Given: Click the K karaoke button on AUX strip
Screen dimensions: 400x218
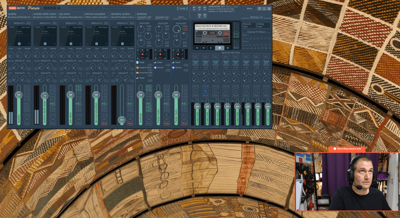Looking at the screenshot, I should [167, 115].
